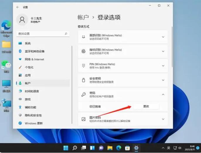
Task: Open 隐私和安全性 settings
Action: 33,115
